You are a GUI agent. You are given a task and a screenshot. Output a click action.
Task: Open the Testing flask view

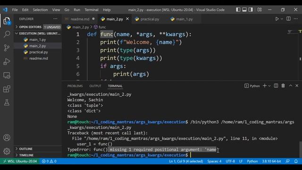[x=7, y=102]
